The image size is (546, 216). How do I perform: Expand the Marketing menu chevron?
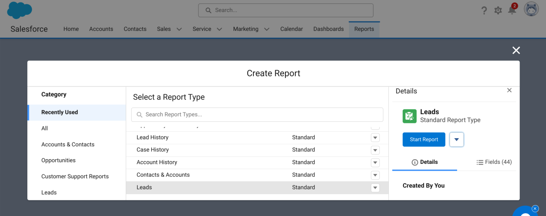click(x=267, y=29)
